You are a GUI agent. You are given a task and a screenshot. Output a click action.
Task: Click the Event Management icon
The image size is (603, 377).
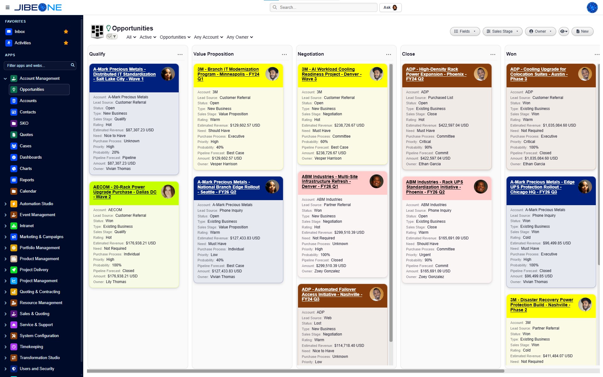pos(14,215)
